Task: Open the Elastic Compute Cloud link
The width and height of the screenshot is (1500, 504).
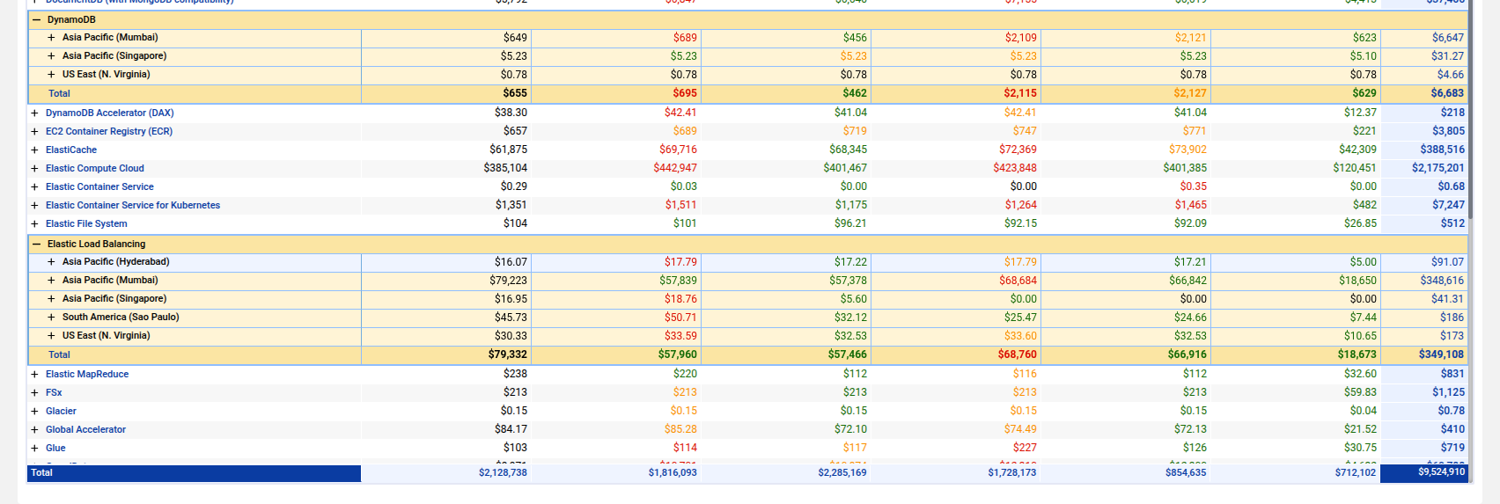Action: pos(95,168)
